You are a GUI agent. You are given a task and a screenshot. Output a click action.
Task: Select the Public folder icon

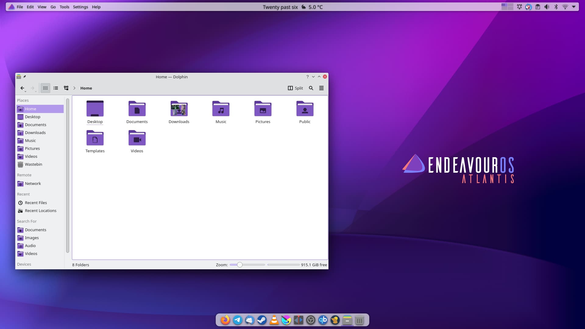coord(305,109)
